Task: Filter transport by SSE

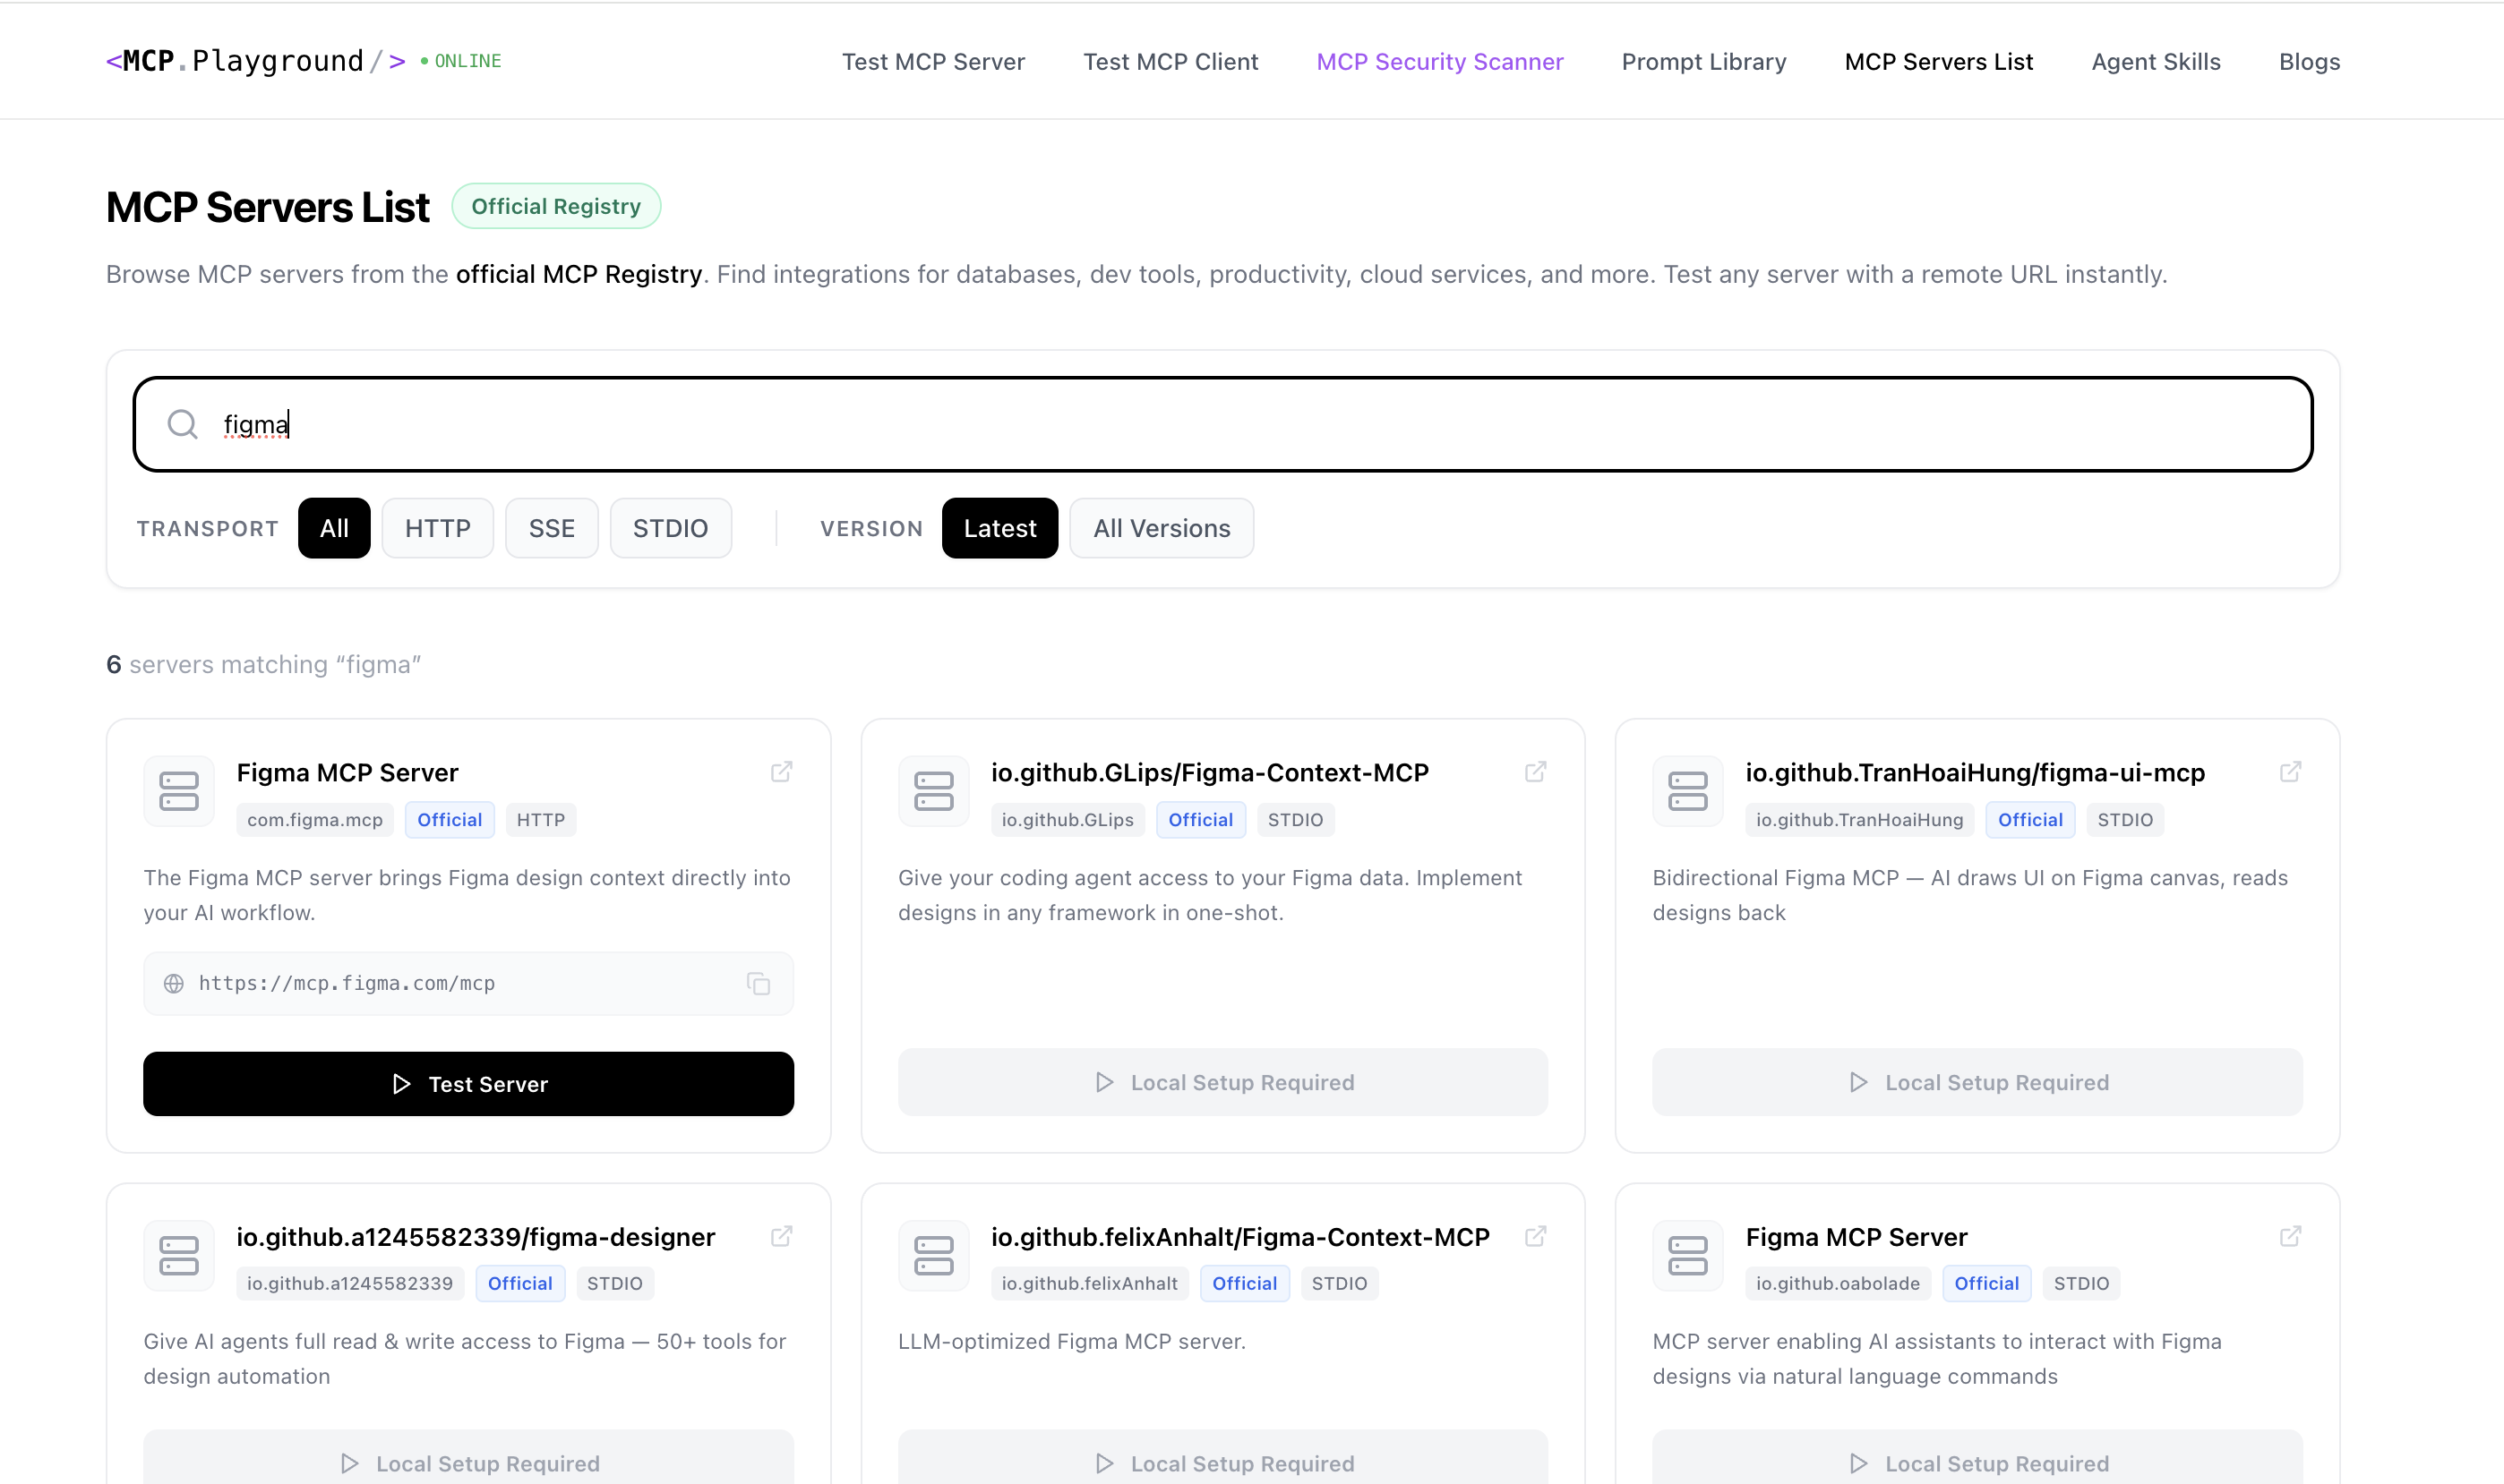Action: pos(551,528)
